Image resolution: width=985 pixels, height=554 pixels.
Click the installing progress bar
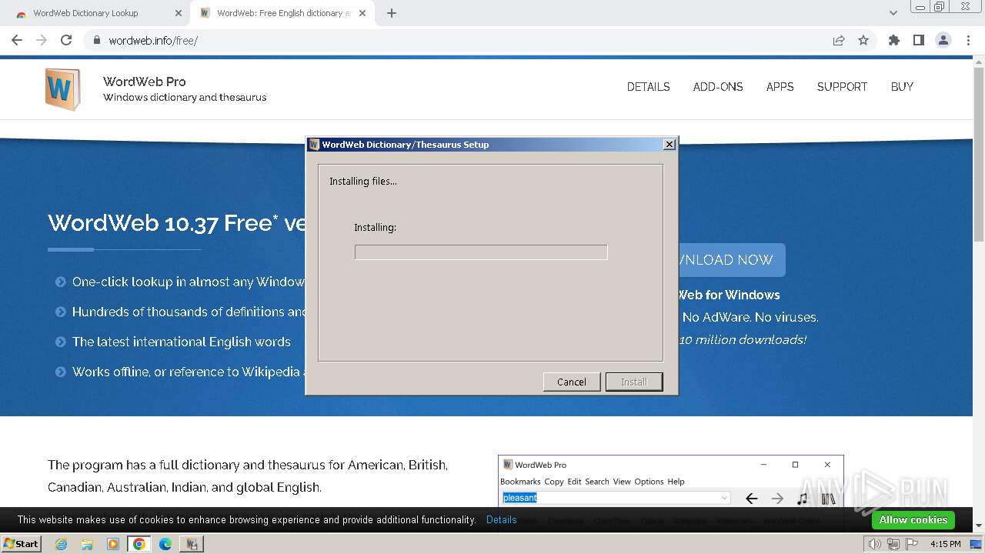(481, 252)
